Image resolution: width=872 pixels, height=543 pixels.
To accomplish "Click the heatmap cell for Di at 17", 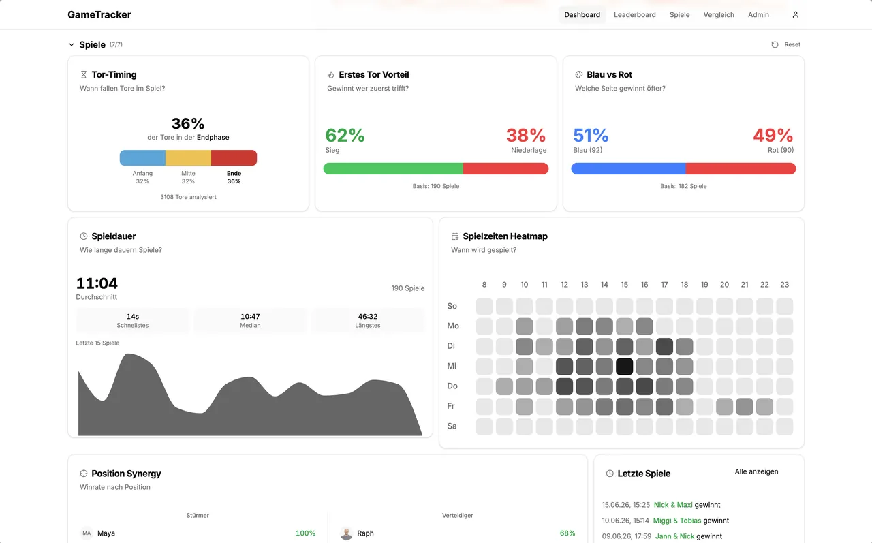I will point(664,346).
